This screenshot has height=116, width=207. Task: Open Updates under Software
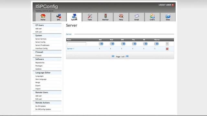[38, 69]
